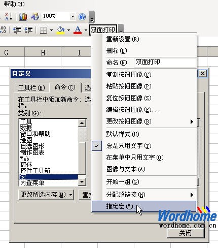The image size is (218, 248).
Task: Open the 更改所选内容(M) dropdown button
Action: click(x=46, y=195)
